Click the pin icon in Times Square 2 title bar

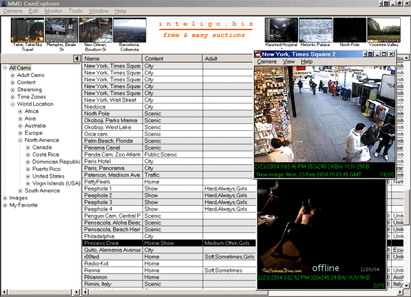(x=365, y=54)
